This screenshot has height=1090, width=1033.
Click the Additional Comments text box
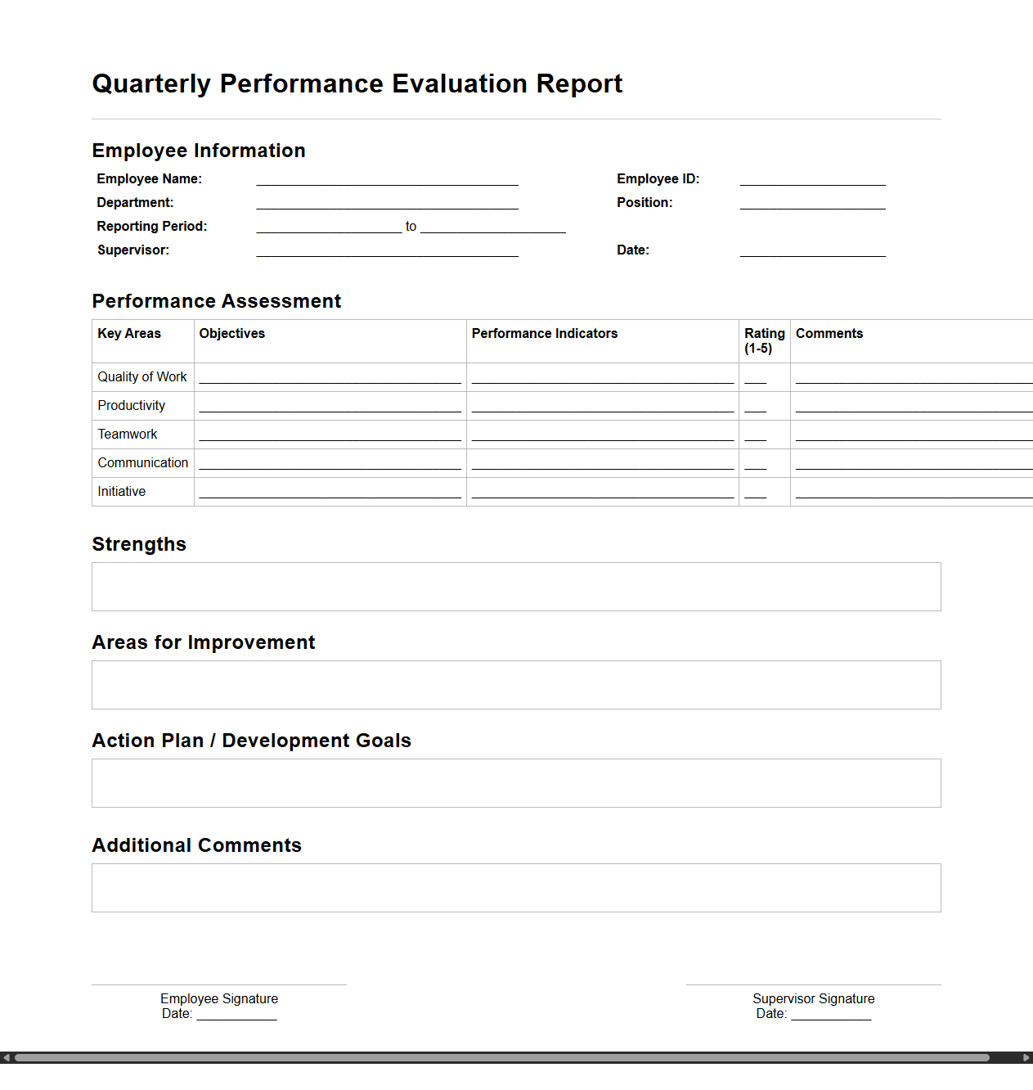point(515,887)
